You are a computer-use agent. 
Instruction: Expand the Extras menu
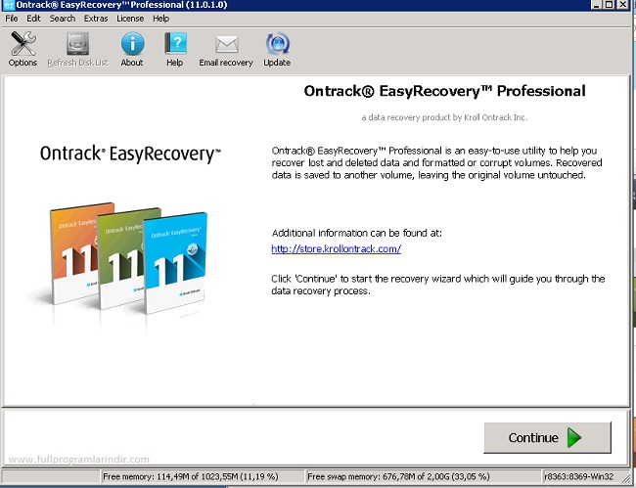coord(96,19)
